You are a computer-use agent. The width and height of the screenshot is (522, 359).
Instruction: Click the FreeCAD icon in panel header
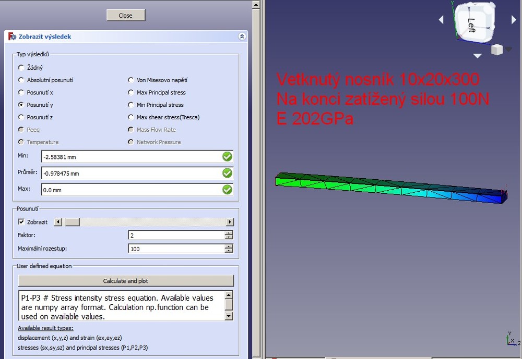tap(12, 36)
